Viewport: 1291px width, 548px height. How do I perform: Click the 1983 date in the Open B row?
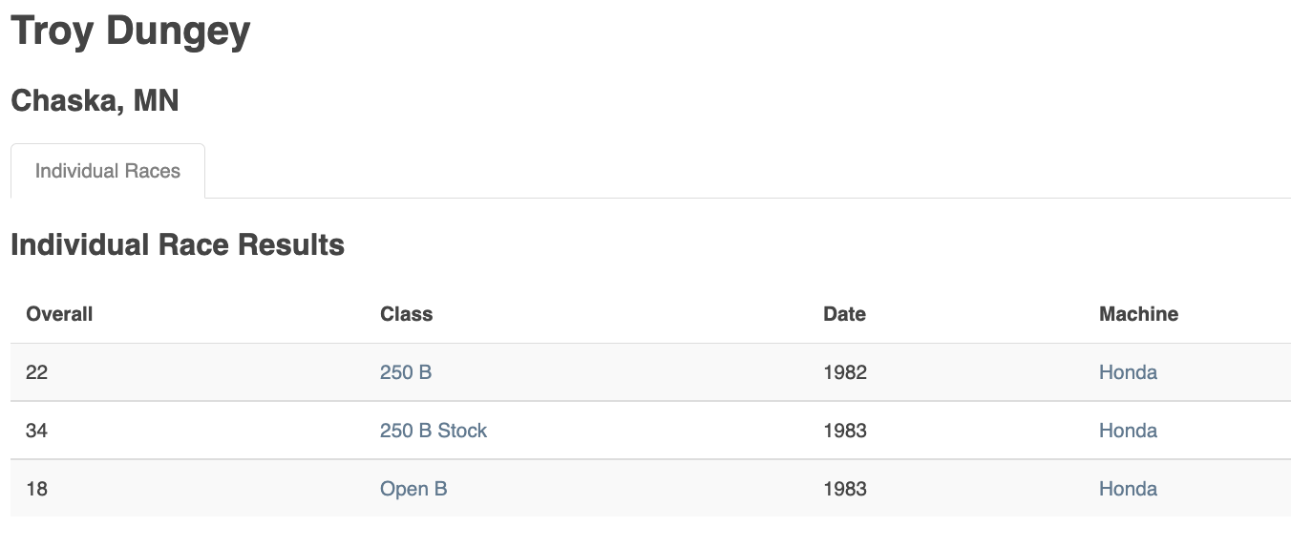point(845,489)
